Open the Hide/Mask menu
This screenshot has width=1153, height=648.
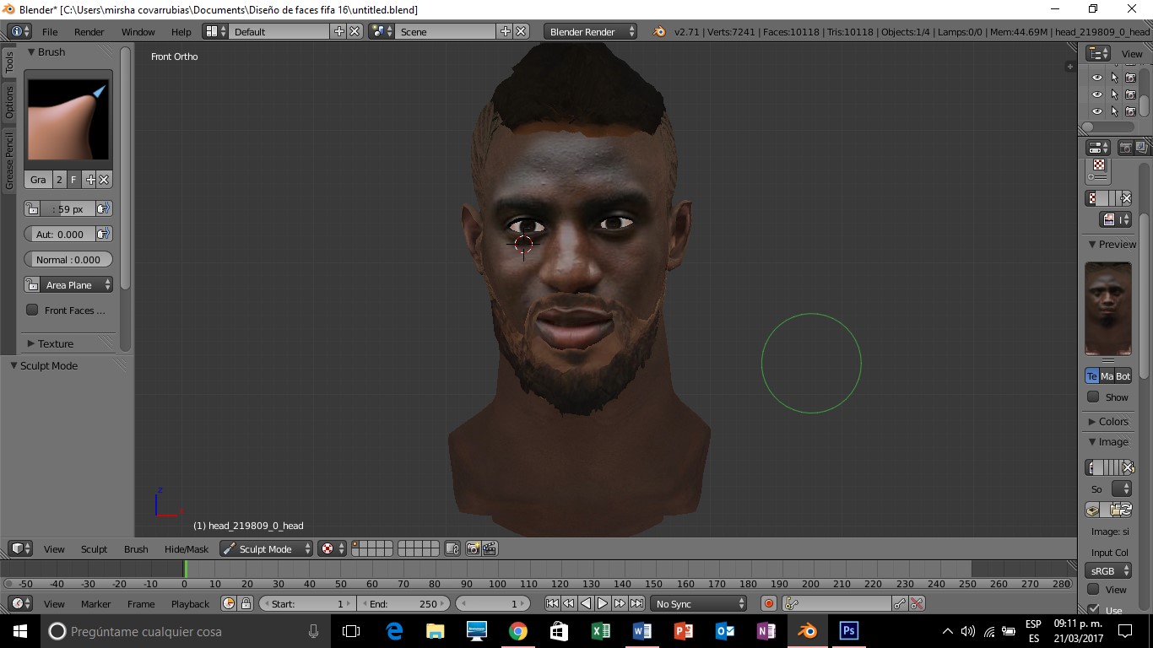pos(187,548)
